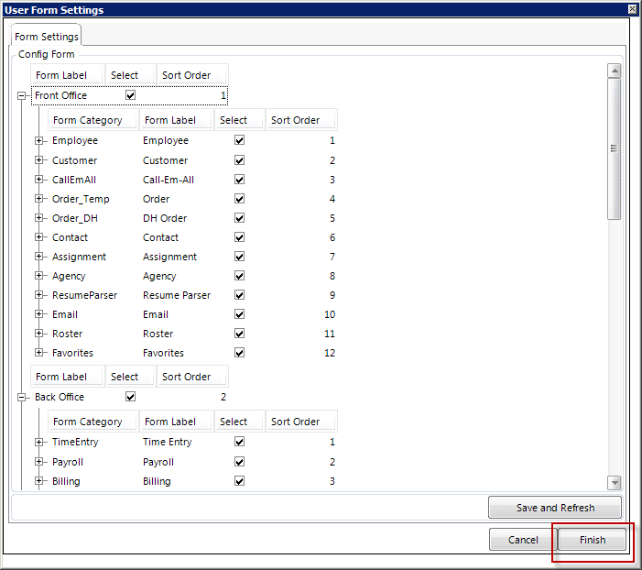Expand the Employee category row

coord(38,140)
